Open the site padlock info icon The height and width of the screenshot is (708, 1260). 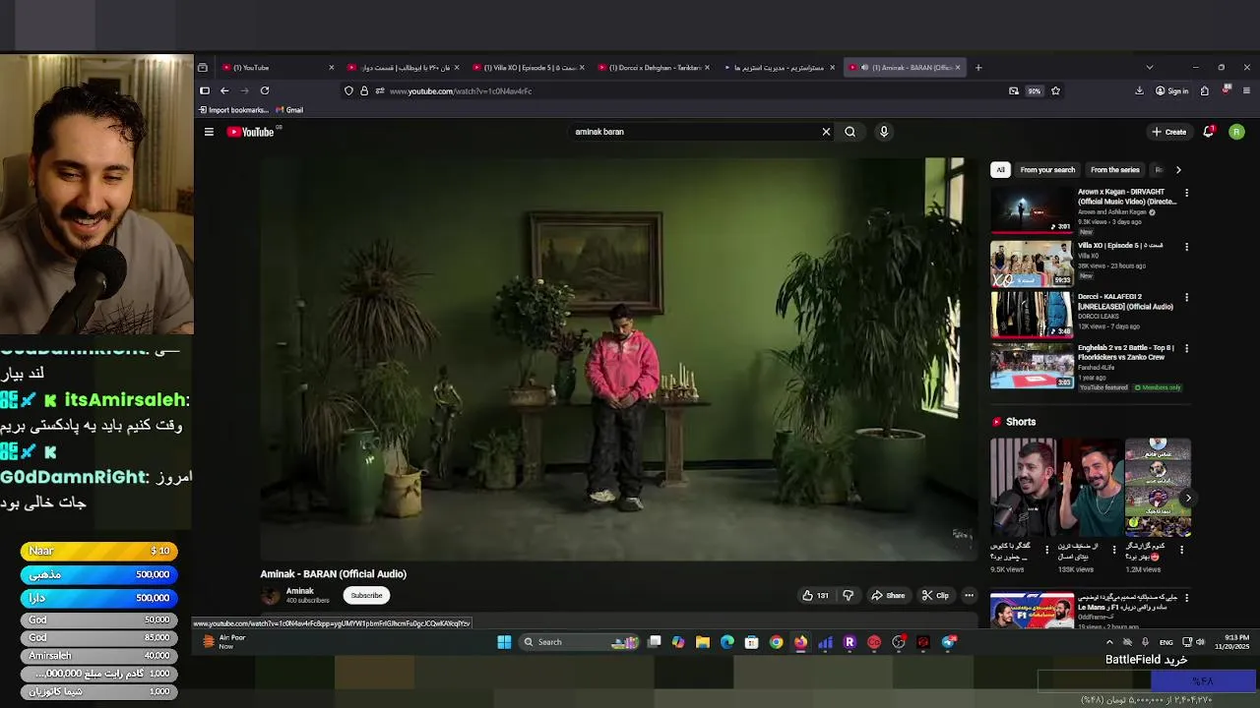pos(363,90)
